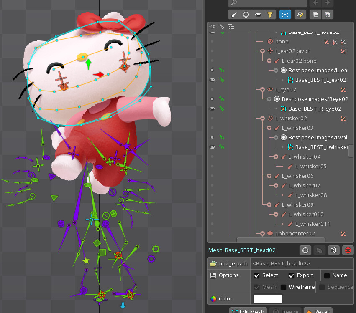Viewport: 356px width, 313px height.
Task: Click green key icon on Best pose images/Reye02 row
Action: click(x=222, y=99)
